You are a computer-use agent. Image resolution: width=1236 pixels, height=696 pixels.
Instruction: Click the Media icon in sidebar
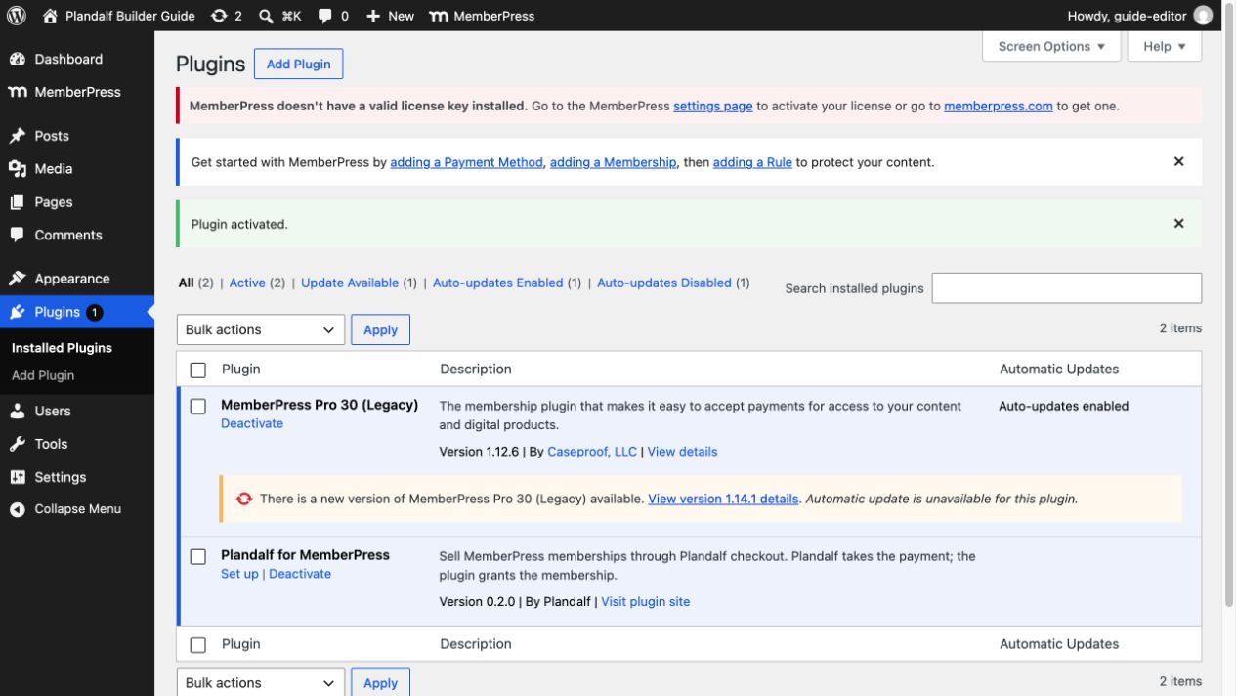18,169
